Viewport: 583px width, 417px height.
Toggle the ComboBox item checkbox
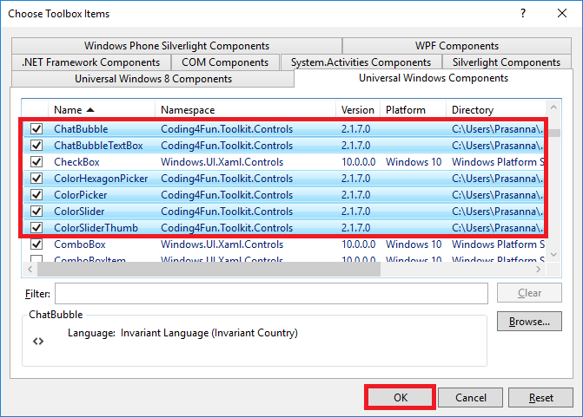36,244
